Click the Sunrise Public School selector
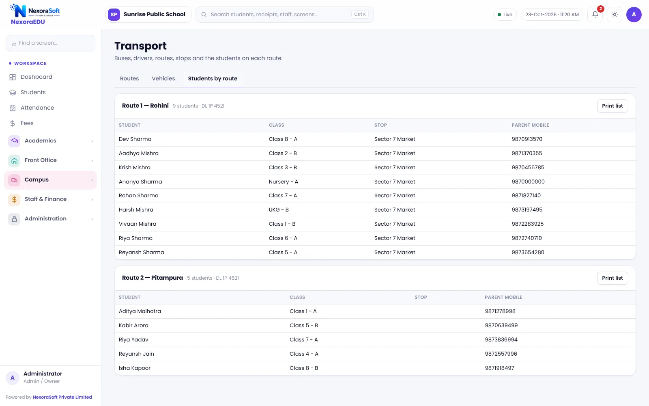 pyautogui.click(x=148, y=15)
